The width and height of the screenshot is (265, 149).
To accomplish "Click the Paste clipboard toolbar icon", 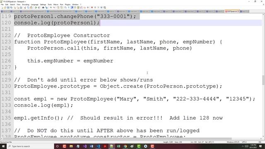I will (31, 7).
